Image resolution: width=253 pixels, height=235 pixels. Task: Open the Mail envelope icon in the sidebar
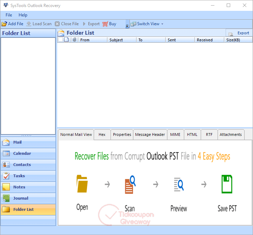6,142
